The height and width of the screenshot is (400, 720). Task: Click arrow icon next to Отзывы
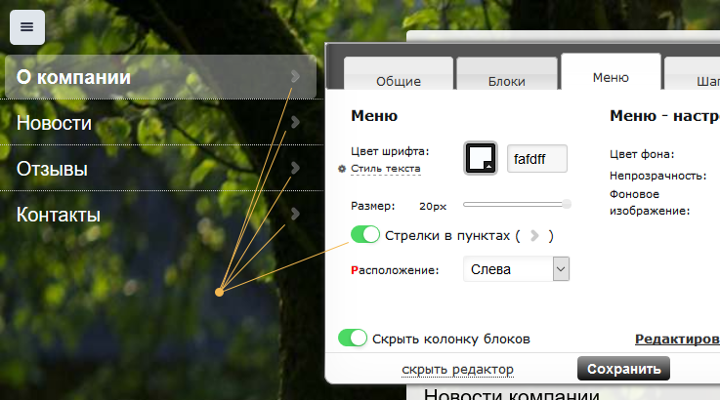click(x=295, y=169)
